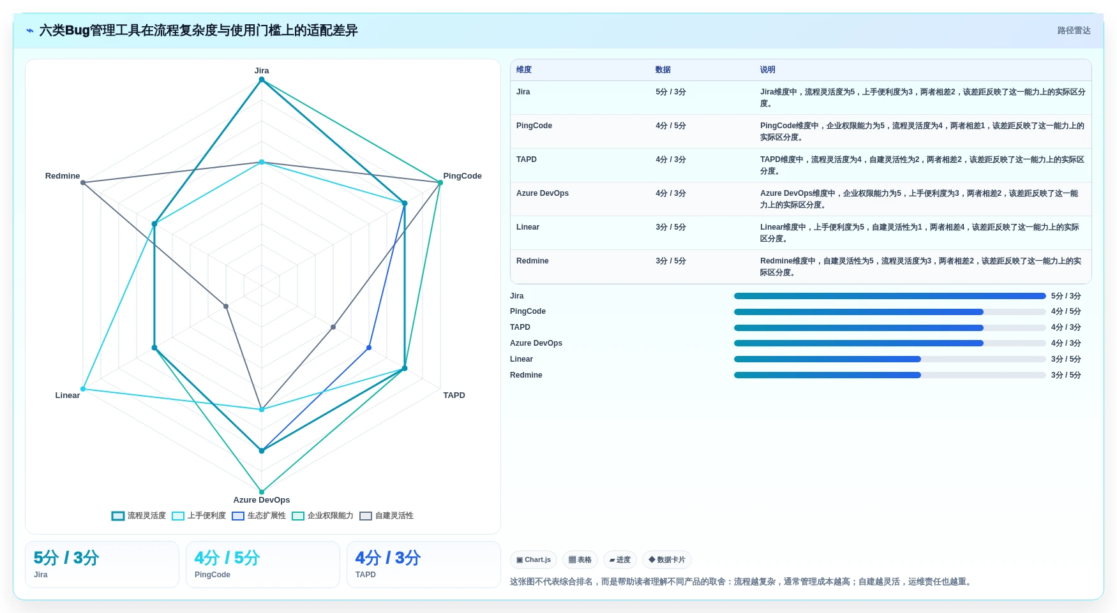The width and height of the screenshot is (1117, 613).
Task: Click the Jira axis label on radar
Action: 262,71
